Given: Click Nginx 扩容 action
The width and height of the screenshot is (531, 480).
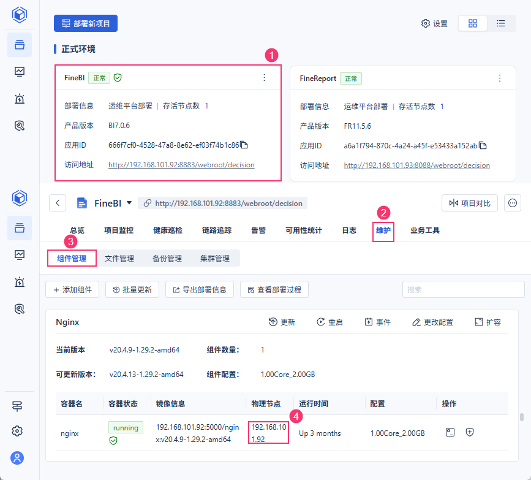Looking at the screenshot, I should pos(488,322).
